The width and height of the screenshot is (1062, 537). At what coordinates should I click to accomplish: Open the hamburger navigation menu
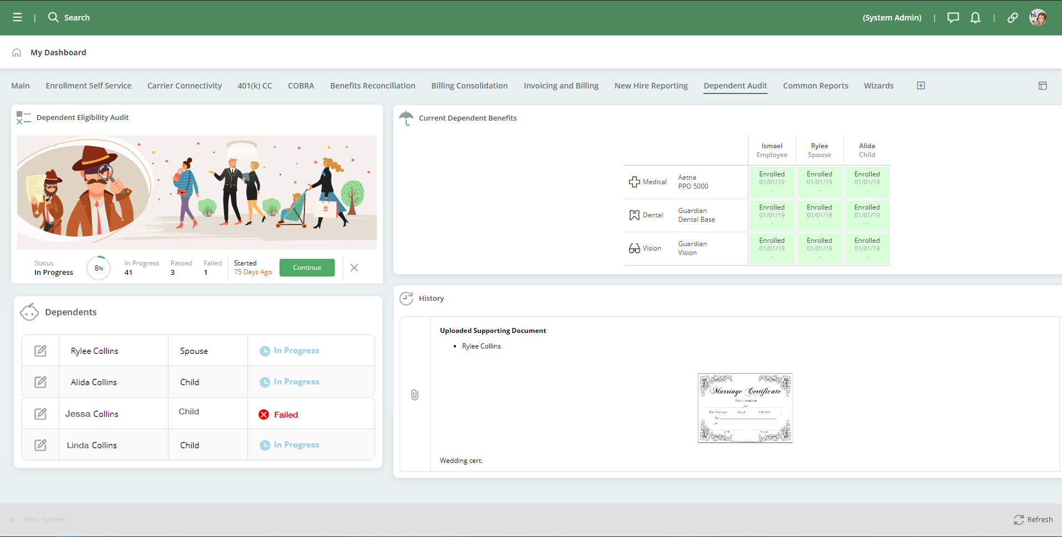18,18
